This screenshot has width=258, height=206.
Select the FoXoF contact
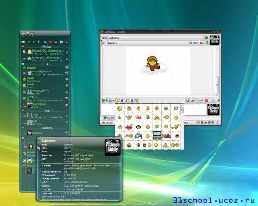(x=46, y=86)
